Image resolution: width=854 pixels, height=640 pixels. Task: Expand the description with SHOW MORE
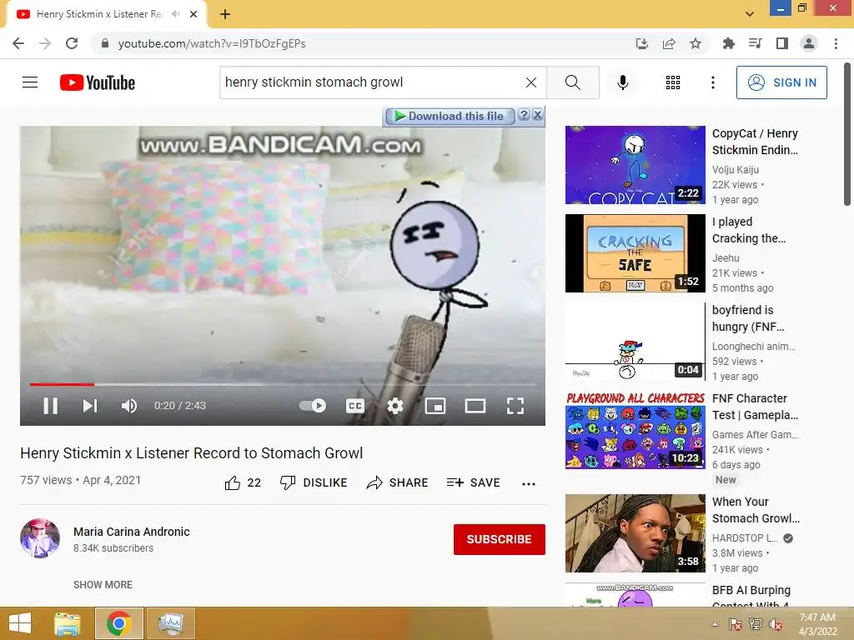point(103,584)
